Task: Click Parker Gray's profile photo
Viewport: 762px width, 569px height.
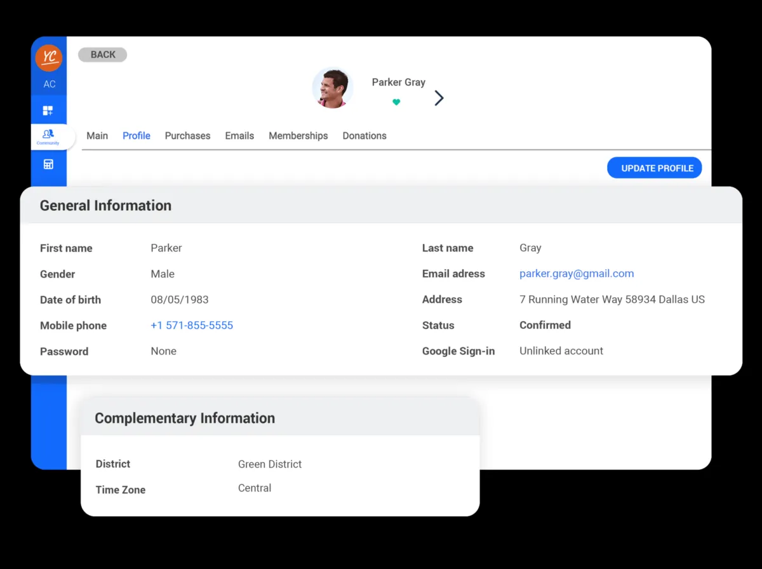Action: [332, 88]
